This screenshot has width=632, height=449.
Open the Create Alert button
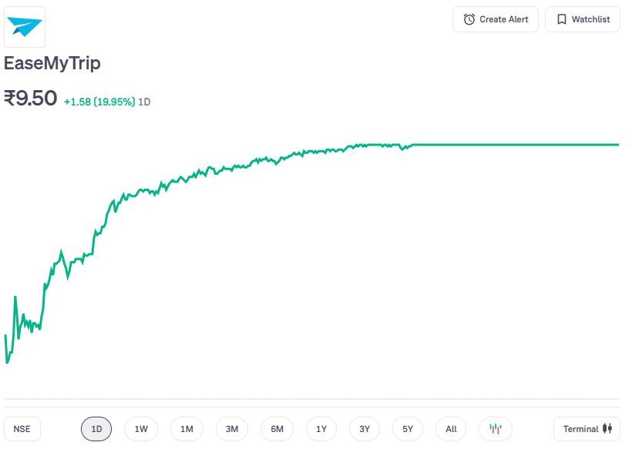496,19
